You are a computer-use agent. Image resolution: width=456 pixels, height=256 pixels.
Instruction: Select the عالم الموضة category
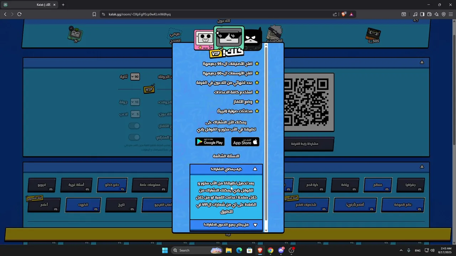403,205
